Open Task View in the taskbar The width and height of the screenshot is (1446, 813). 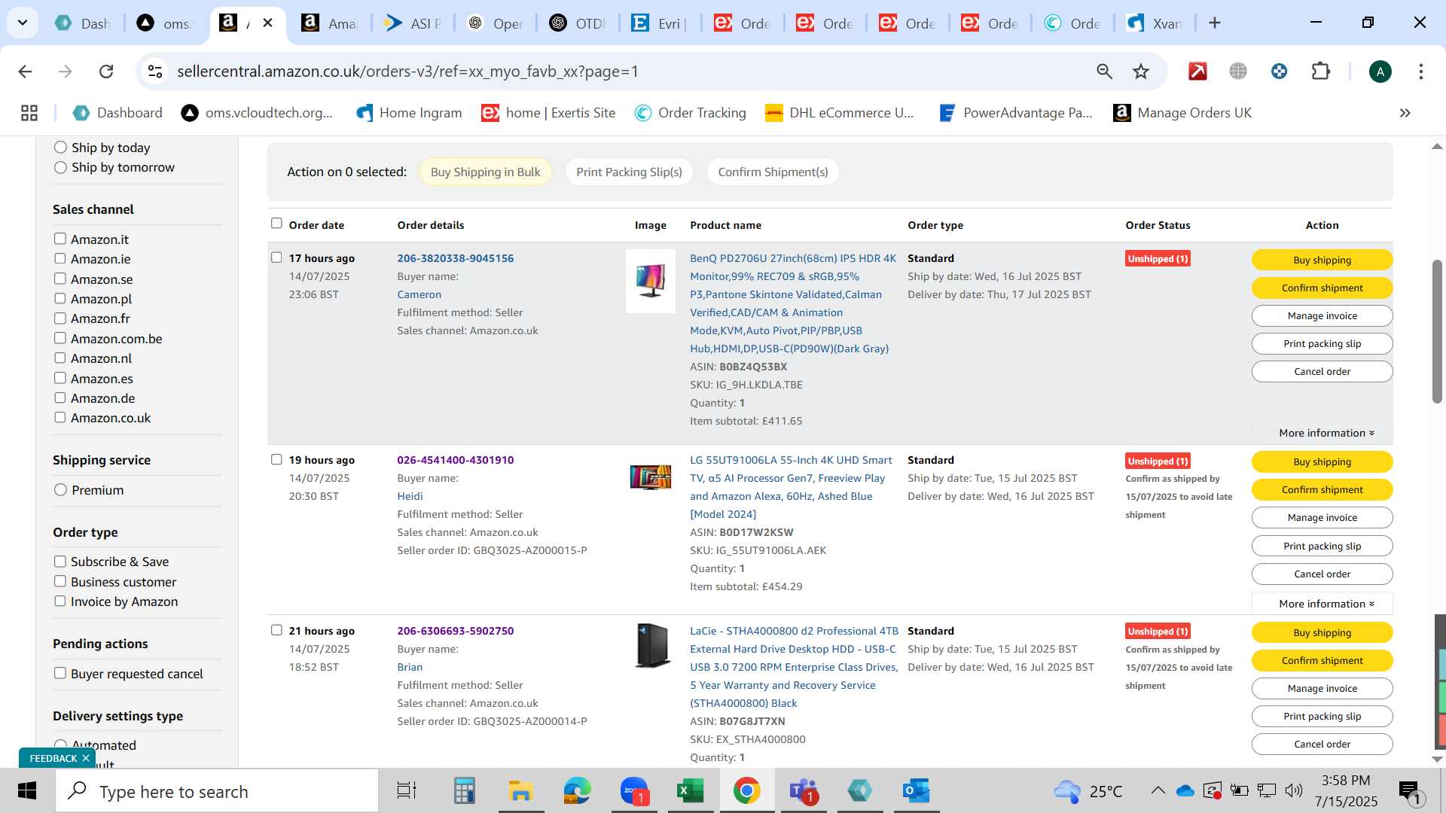407,791
